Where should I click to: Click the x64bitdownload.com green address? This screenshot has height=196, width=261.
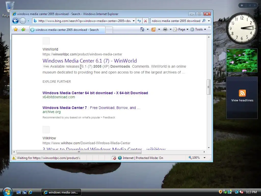tap(59, 97)
